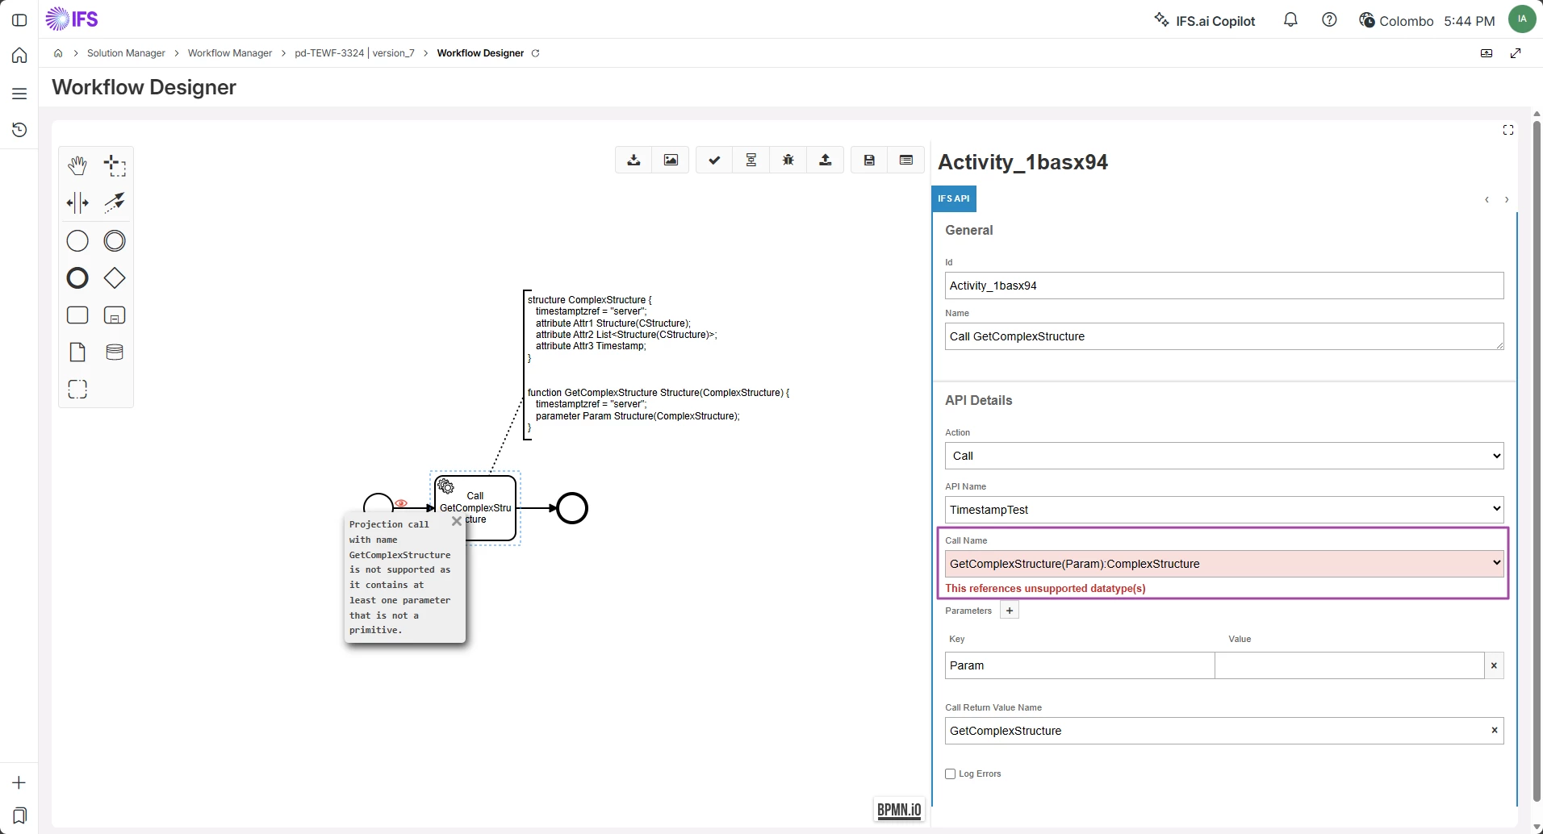Export diagram as image
1543x834 pixels.
(671, 160)
